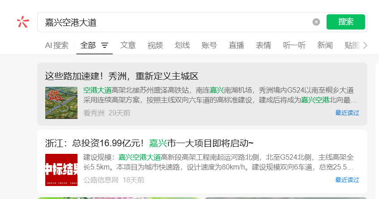The height and width of the screenshot is (199, 379).
Task: Open the highway interchange thumbnail image
Action: (x=61, y=103)
